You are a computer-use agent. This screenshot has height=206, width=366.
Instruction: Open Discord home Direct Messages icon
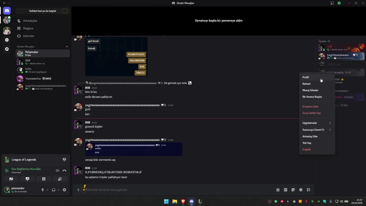point(7,11)
